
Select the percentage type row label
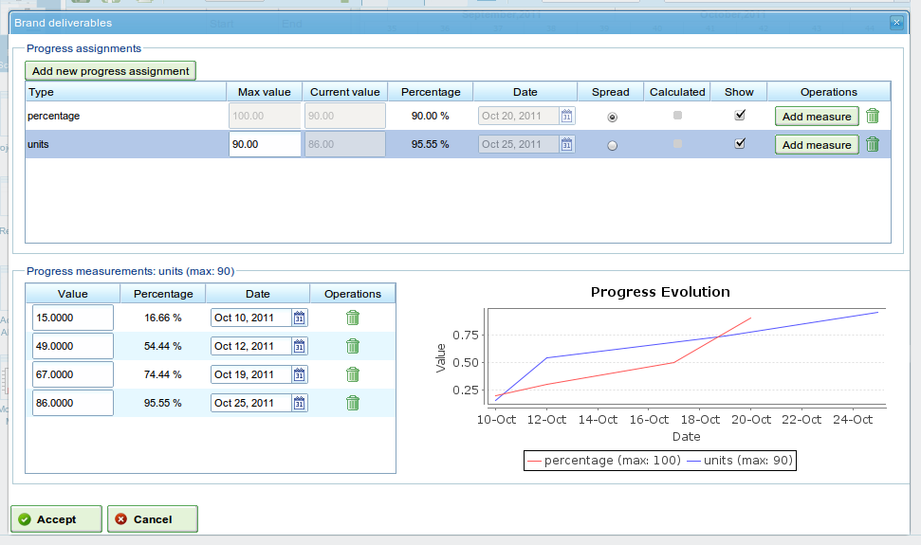click(53, 117)
